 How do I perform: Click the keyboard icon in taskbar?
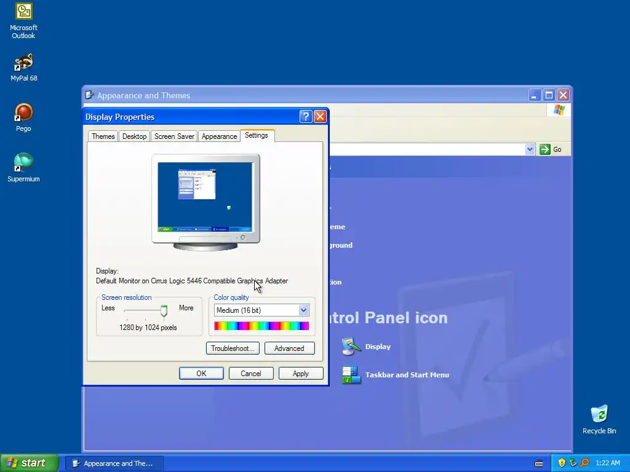click(539, 463)
